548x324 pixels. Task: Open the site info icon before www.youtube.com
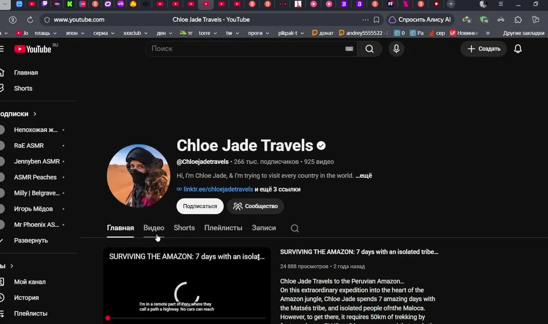(x=47, y=20)
